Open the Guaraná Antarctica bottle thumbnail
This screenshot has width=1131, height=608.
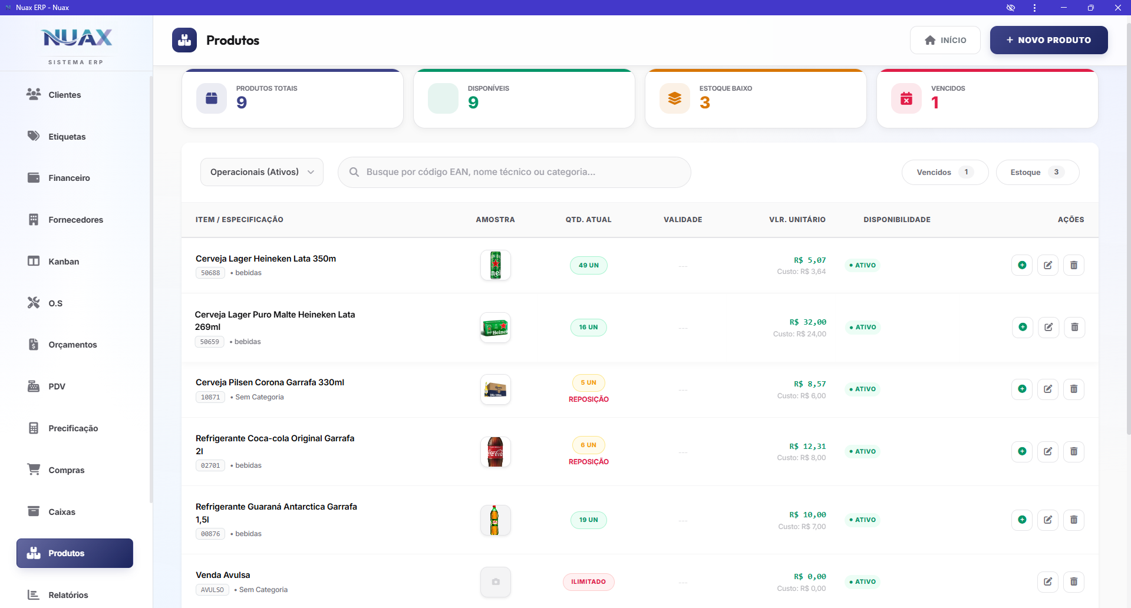pos(496,520)
